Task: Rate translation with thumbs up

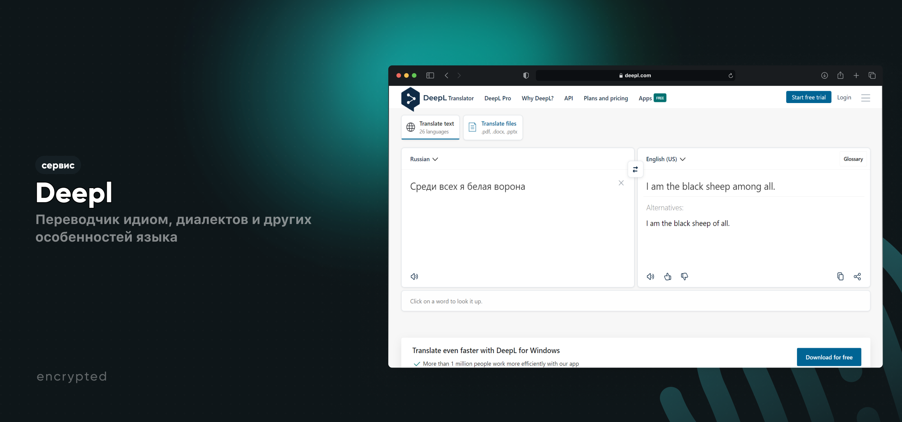Action: [x=667, y=276]
